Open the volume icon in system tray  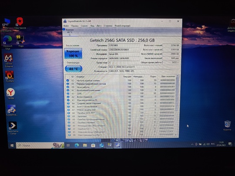[x=208, y=144]
